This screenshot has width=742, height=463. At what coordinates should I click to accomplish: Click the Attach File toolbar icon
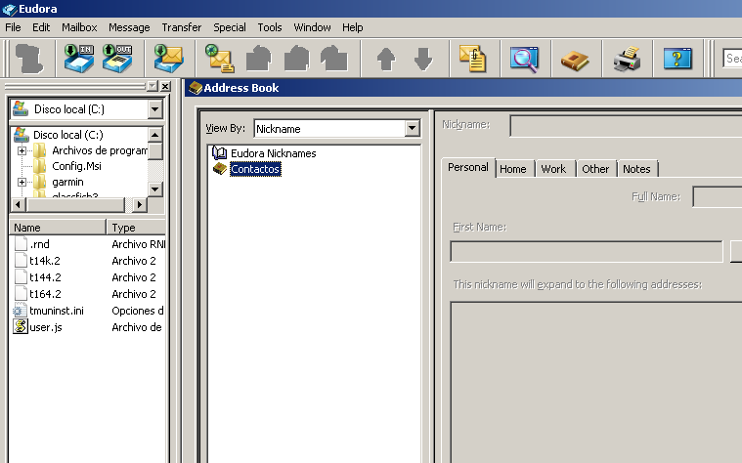click(474, 60)
